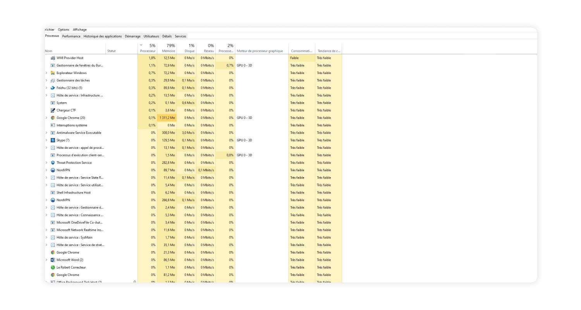Click the Processus d'exécution client-ser... icon
Viewport: 581px width, 310px height.
(53, 155)
